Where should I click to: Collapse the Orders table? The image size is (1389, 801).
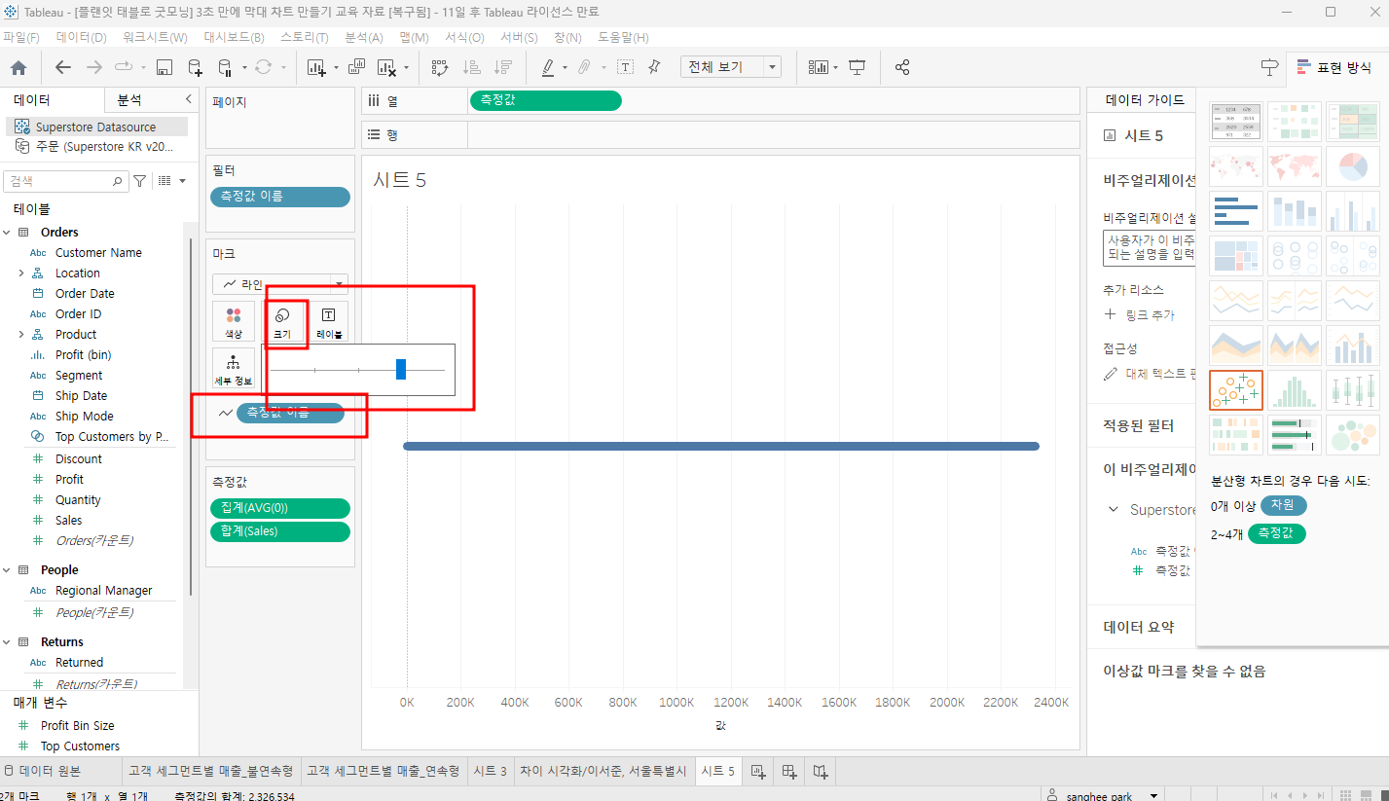coord(7,233)
